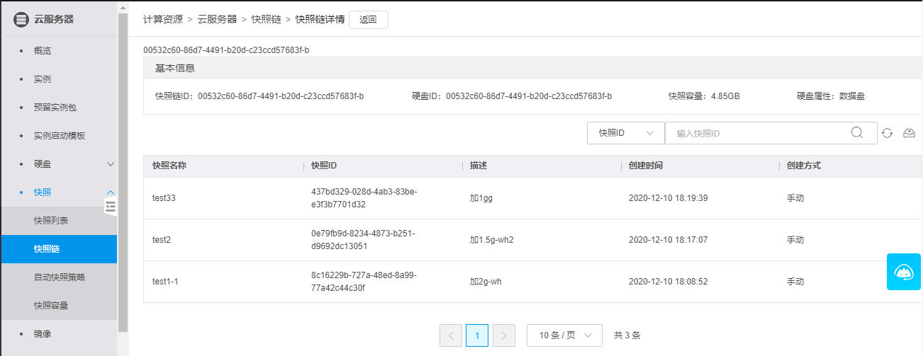Open 快照容量 in the sidebar

click(51, 306)
